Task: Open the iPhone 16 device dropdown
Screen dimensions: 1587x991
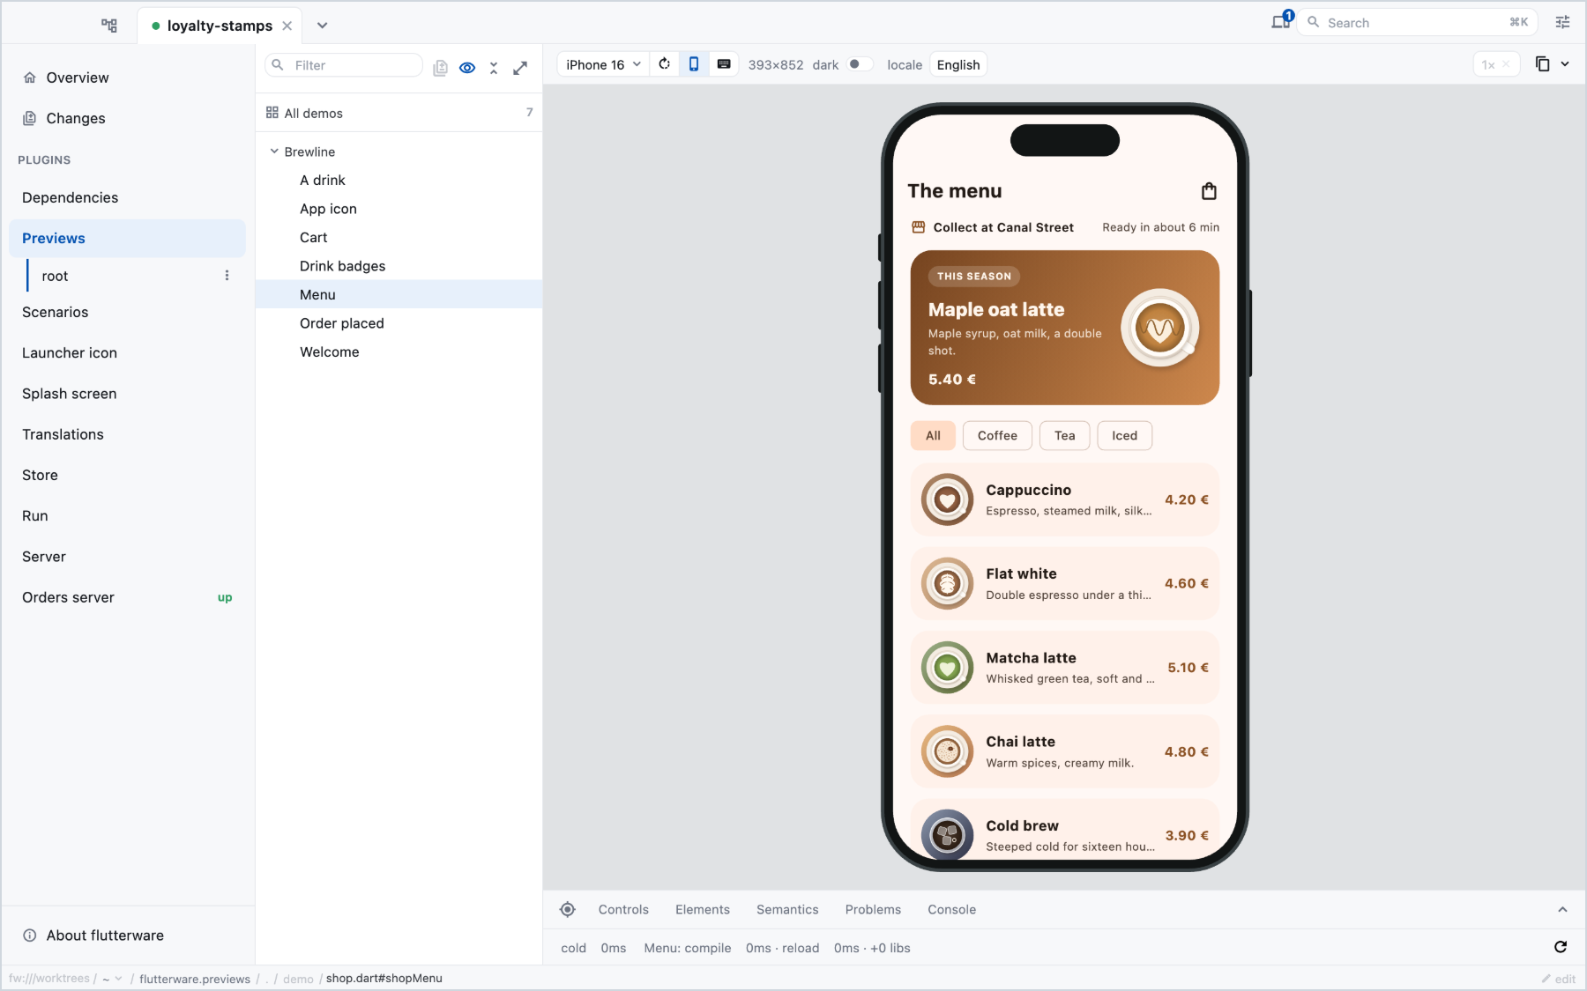Action: 604,64
